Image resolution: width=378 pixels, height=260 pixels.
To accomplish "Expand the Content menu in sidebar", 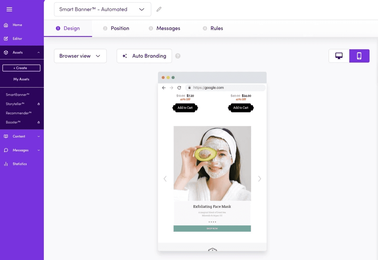I will [38, 137].
